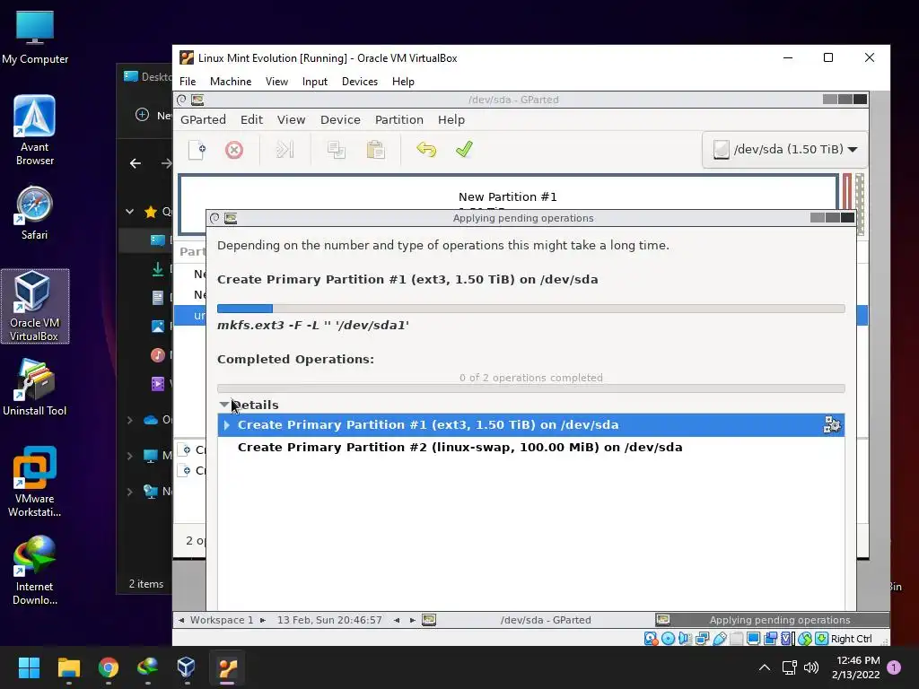Click VirtualBox audio status icon
Screen dimensions: 919x689
[x=685, y=639]
